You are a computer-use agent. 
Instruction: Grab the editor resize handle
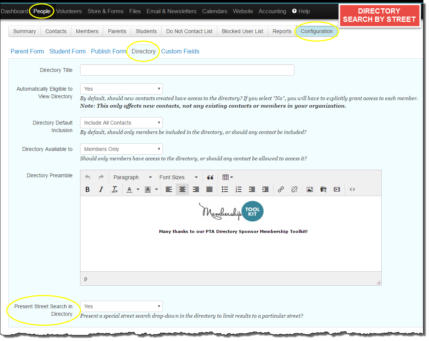click(379, 283)
